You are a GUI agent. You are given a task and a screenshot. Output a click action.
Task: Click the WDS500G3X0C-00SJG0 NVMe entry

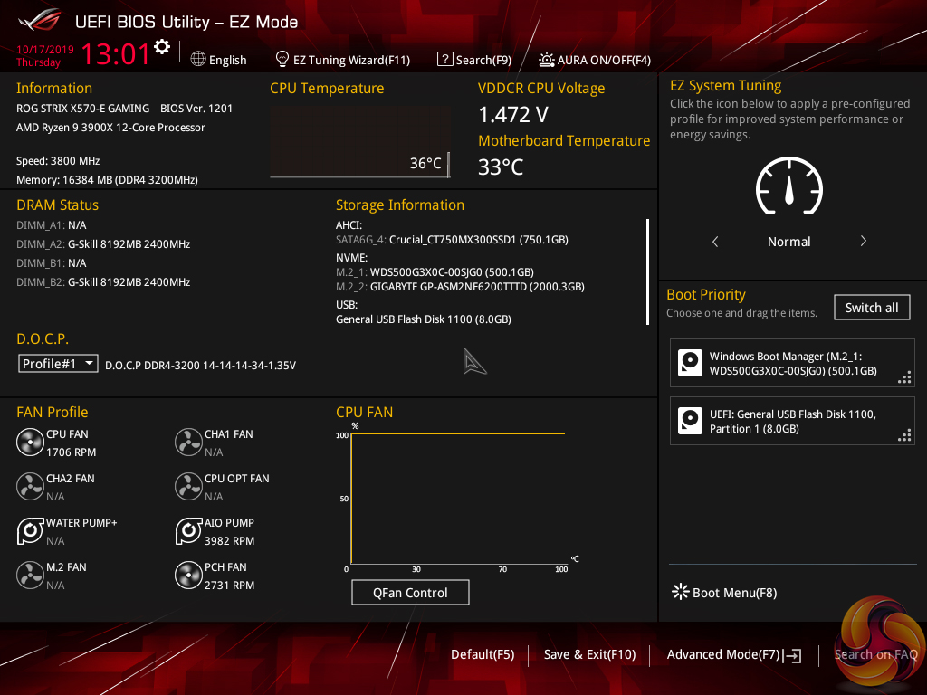click(435, 271)
